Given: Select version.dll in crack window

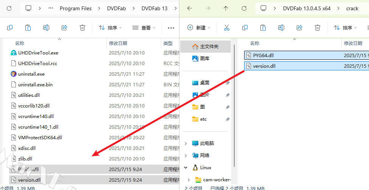Looking at the screenshot, I should point(307,66).
